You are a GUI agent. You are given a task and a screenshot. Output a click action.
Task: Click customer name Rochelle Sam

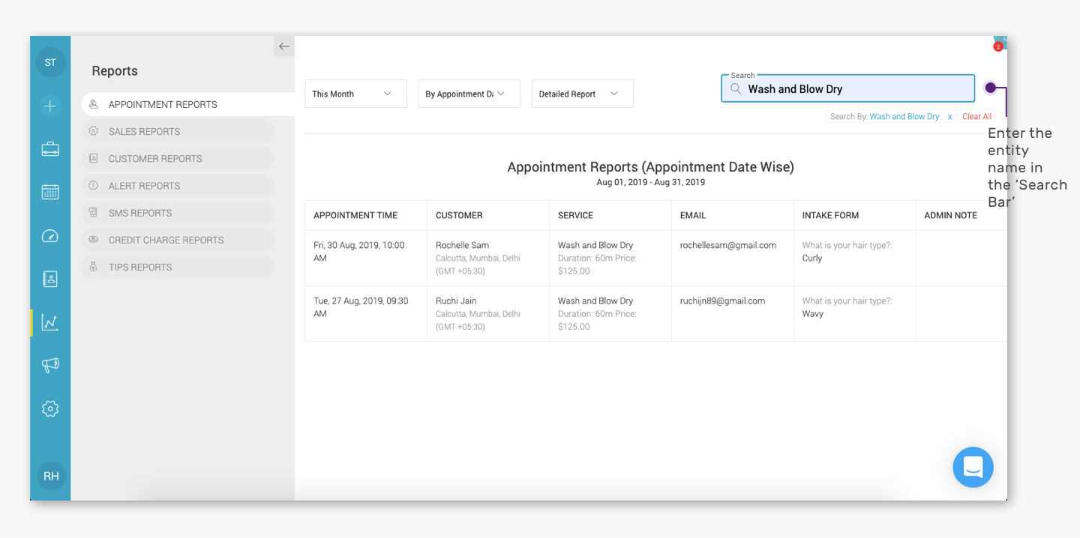[462, 245]
